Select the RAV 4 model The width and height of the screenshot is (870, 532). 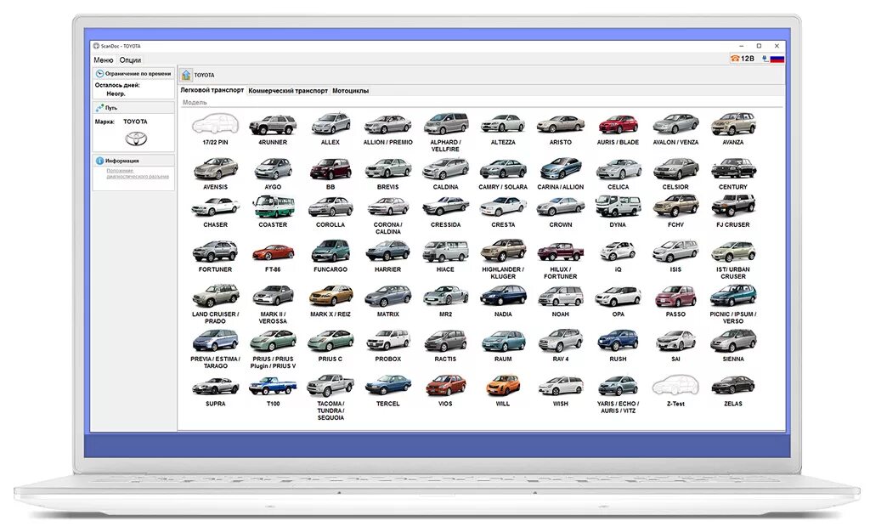click(x=561, y=346)
